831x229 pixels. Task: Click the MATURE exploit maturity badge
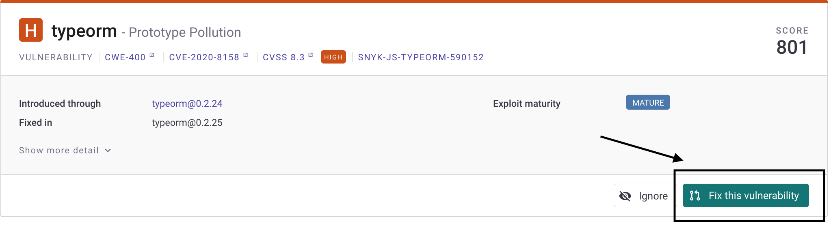click(648, 103)
